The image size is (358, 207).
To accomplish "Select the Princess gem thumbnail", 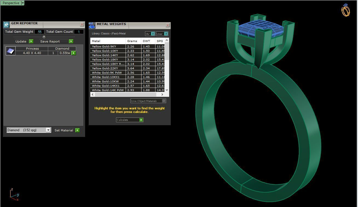I will 10,51.
